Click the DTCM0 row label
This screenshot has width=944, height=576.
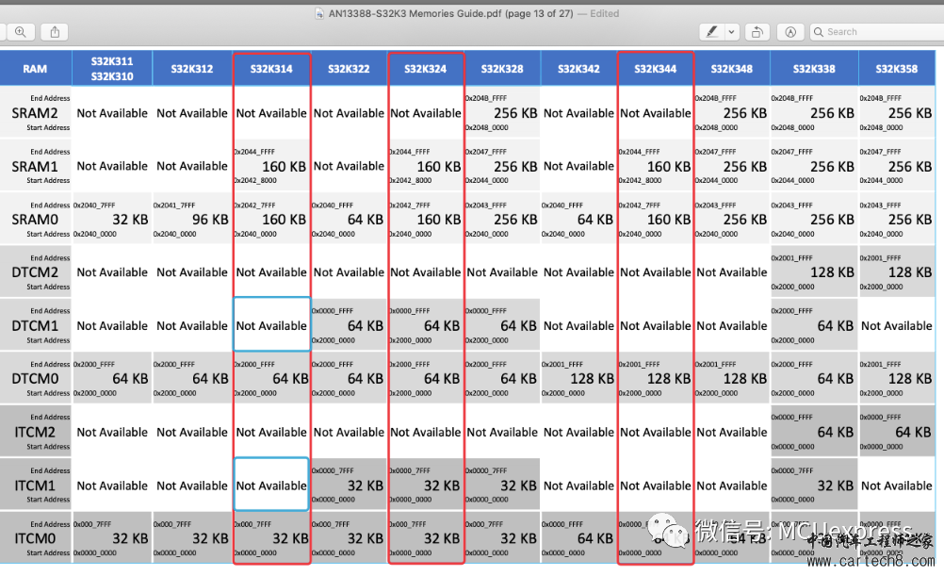click(x=35, y=379)
